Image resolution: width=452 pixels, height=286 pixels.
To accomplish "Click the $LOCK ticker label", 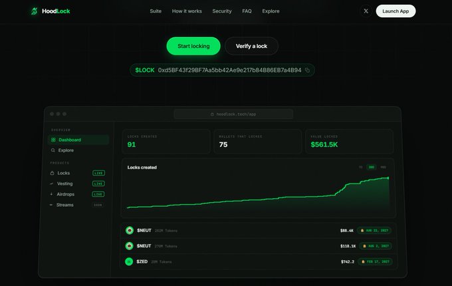I will pyautogui.click(x=145, y=71).
